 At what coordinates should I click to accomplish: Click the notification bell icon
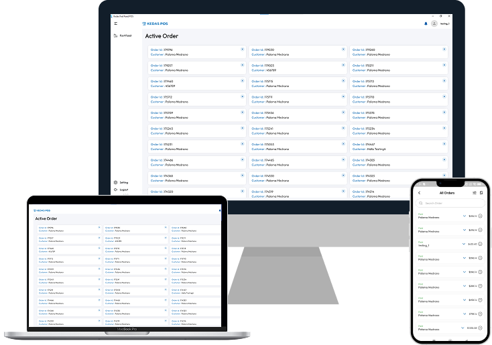tap(425, 23)
